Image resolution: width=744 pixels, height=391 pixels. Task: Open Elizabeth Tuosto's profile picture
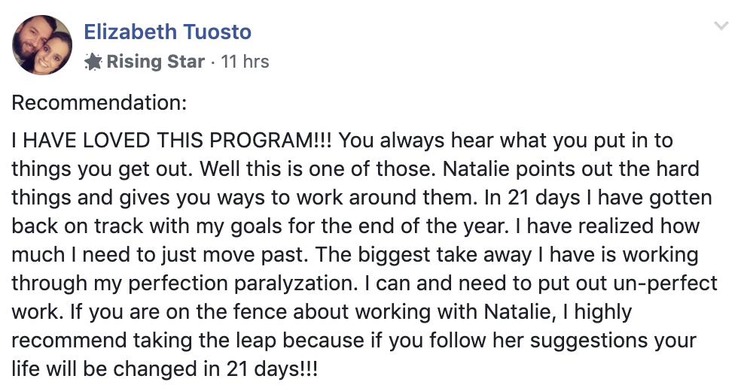(42, 45)
